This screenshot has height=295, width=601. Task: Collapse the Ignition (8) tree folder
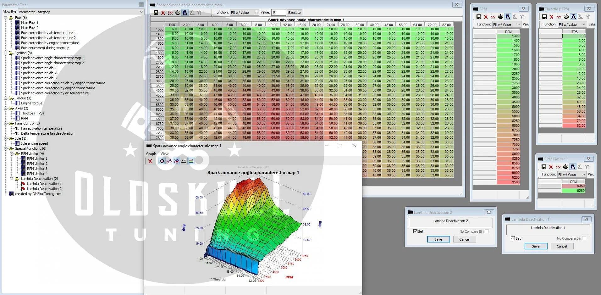[6, 53]
